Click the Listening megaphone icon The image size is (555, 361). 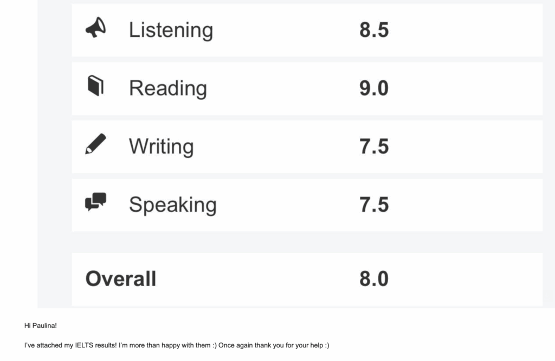[x=95, y=28]
